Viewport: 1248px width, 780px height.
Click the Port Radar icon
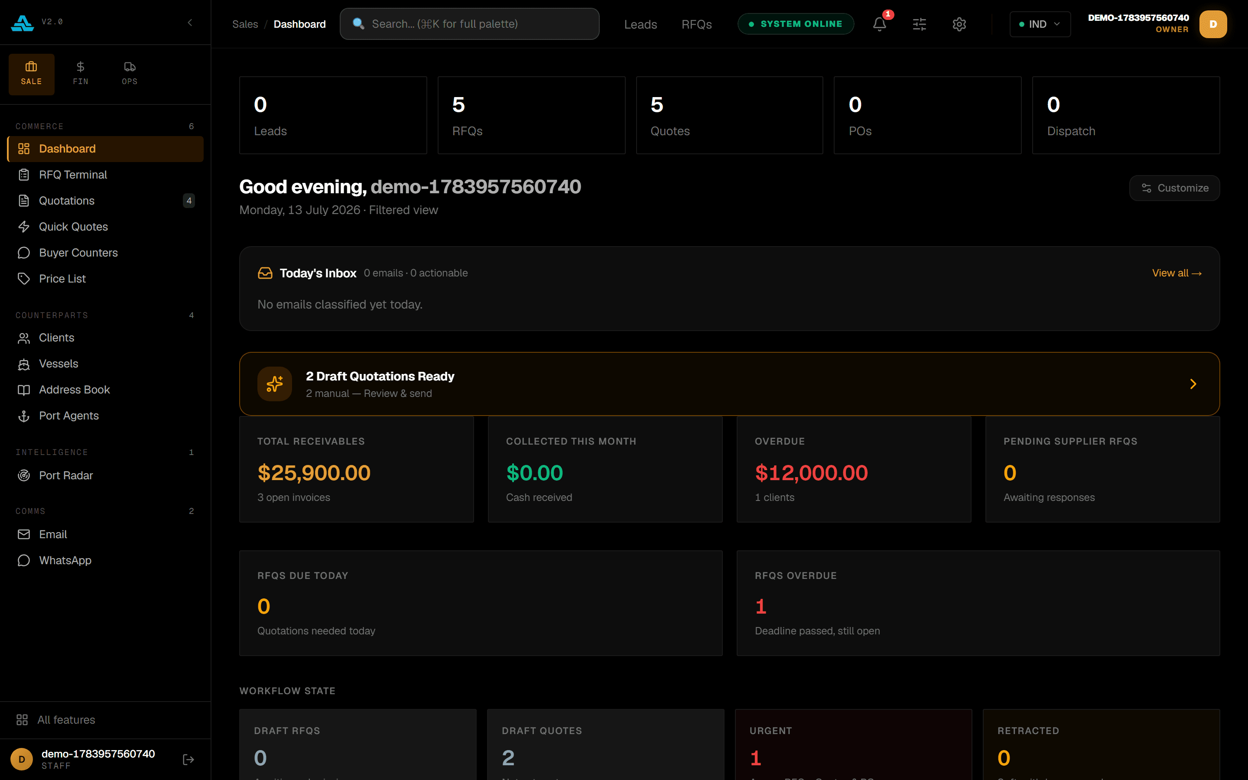point(24,476)
